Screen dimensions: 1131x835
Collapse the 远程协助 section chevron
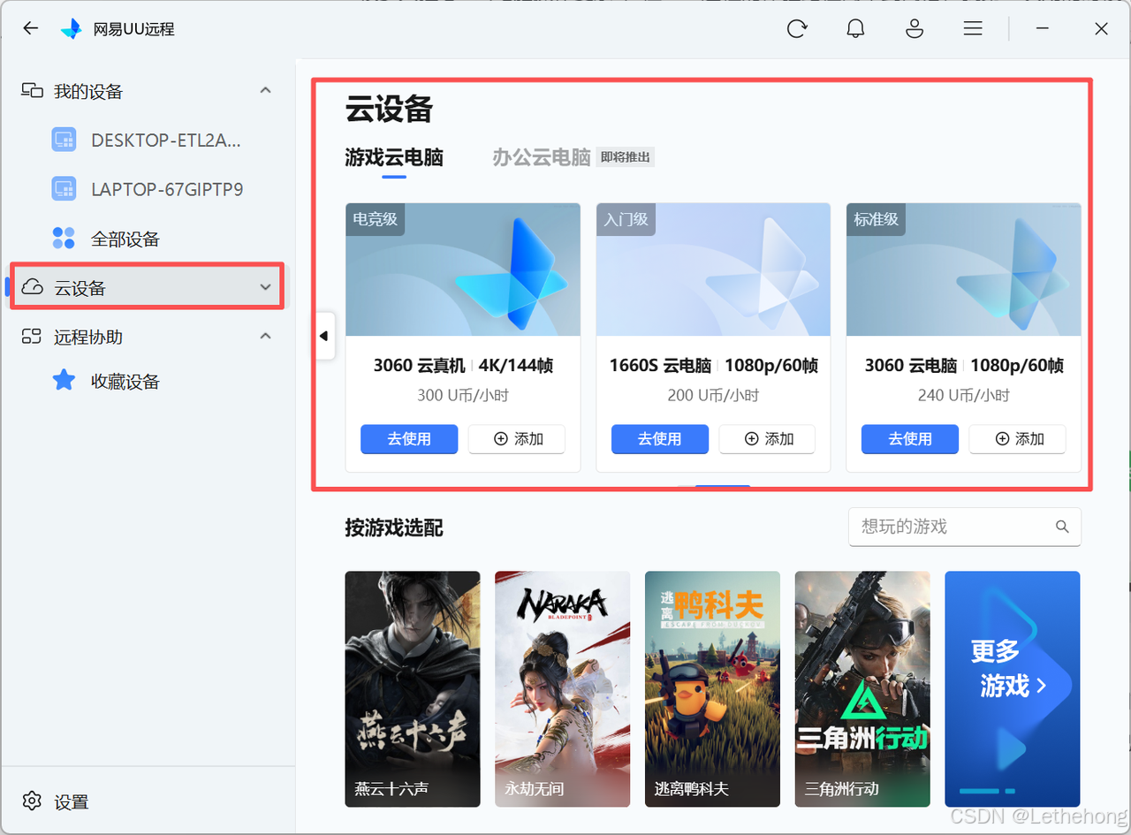[x=265, y=336]
